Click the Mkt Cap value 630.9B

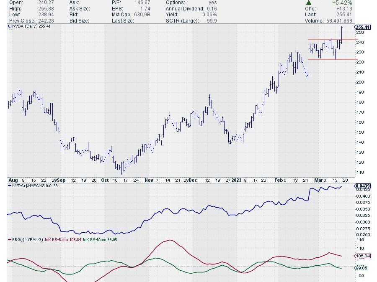(142, 15)
